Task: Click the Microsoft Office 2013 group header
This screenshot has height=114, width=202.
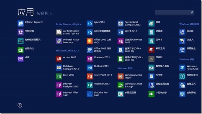Action: (x=67, y=51)
